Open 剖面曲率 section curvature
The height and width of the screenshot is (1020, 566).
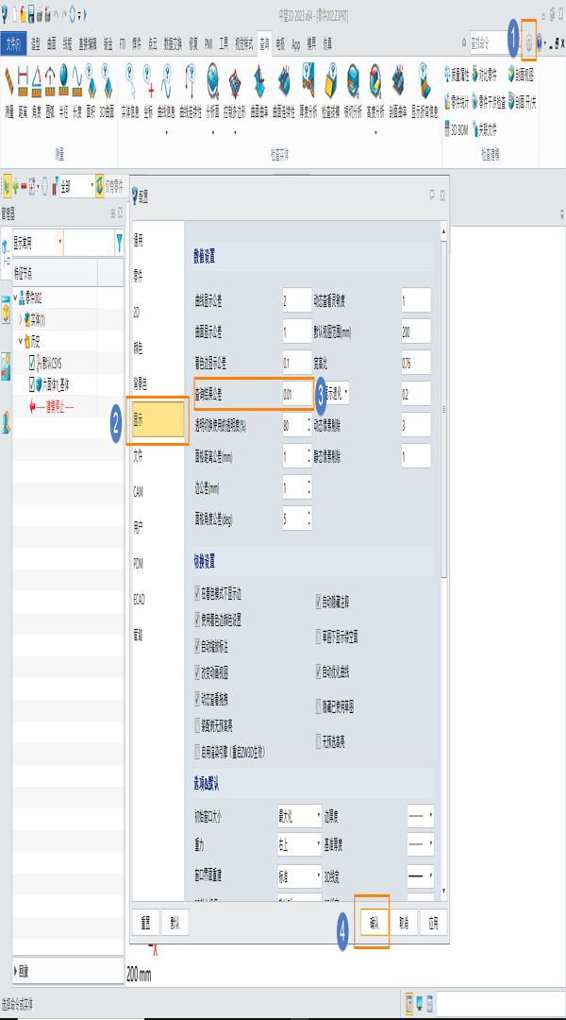coord(398,91)
